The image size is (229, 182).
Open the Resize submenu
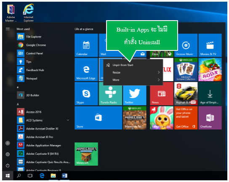[133, 72]
